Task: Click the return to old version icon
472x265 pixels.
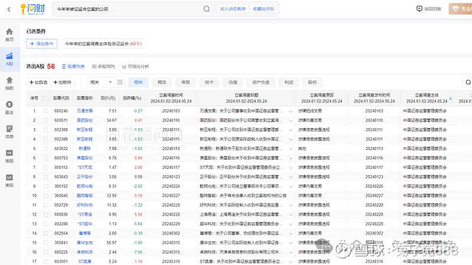Action: point(419,9)
